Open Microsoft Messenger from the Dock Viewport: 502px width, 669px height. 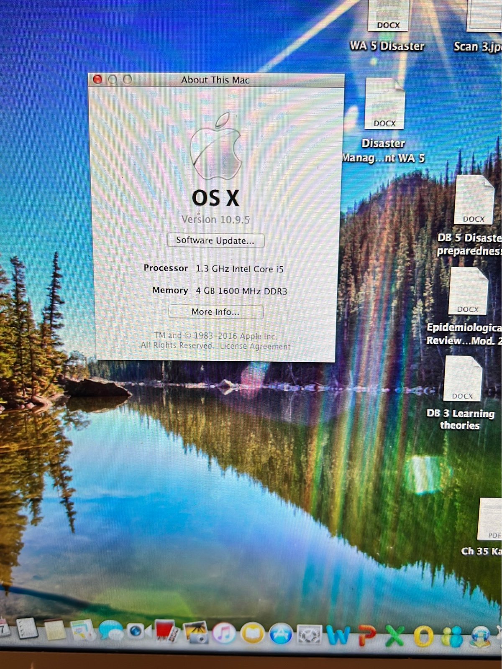453,638
